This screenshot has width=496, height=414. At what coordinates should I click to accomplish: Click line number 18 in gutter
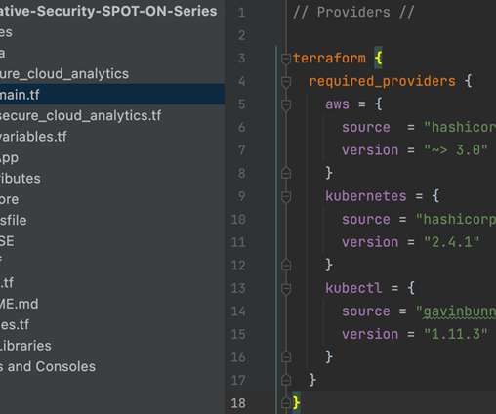click(x=238, y=403)
